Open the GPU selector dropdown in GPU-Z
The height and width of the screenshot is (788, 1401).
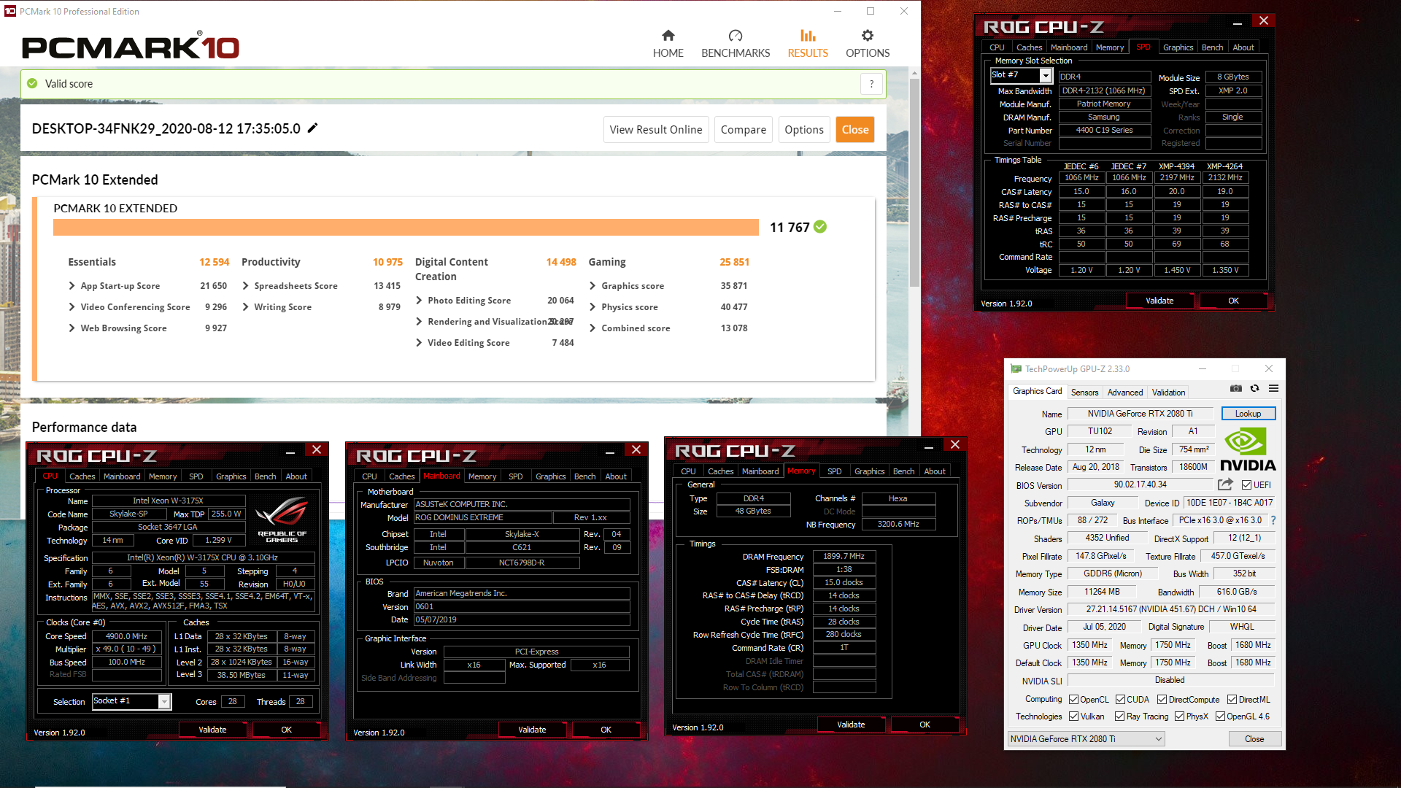1086,739
